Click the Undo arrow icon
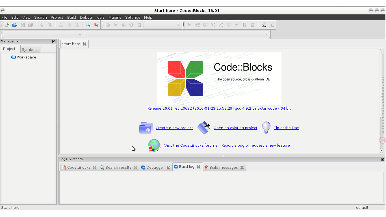 (x=42, y=25)
